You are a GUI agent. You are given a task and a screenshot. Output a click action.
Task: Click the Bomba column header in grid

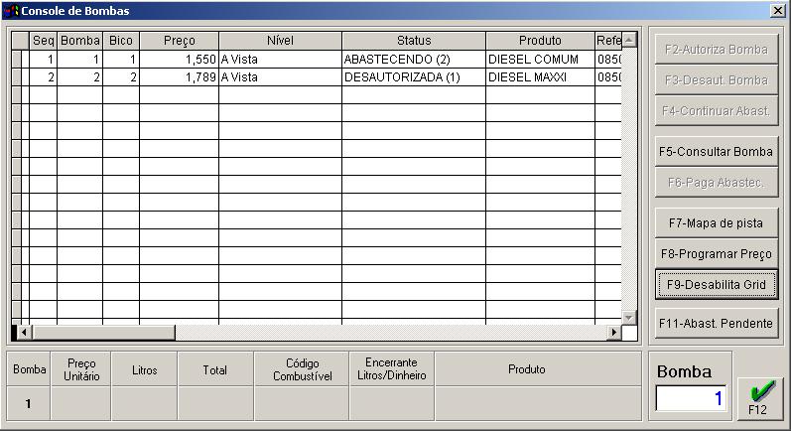[x=80, y=41]
